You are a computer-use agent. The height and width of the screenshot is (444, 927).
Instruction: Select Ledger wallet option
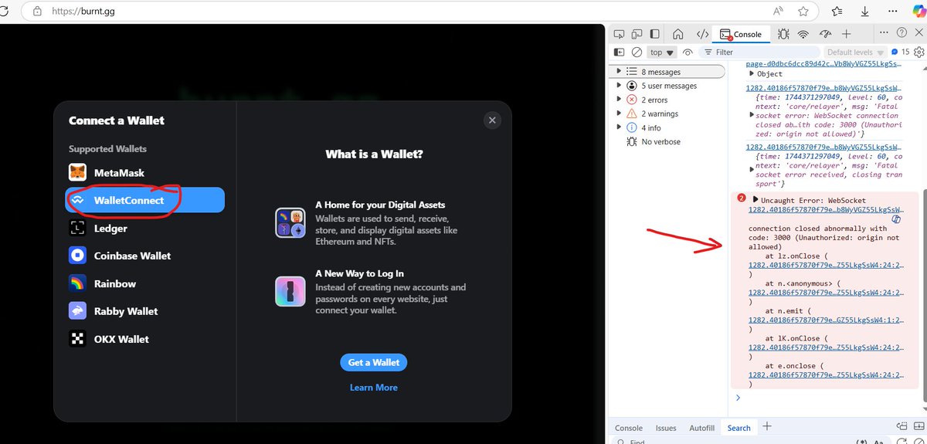coord(145,228)
